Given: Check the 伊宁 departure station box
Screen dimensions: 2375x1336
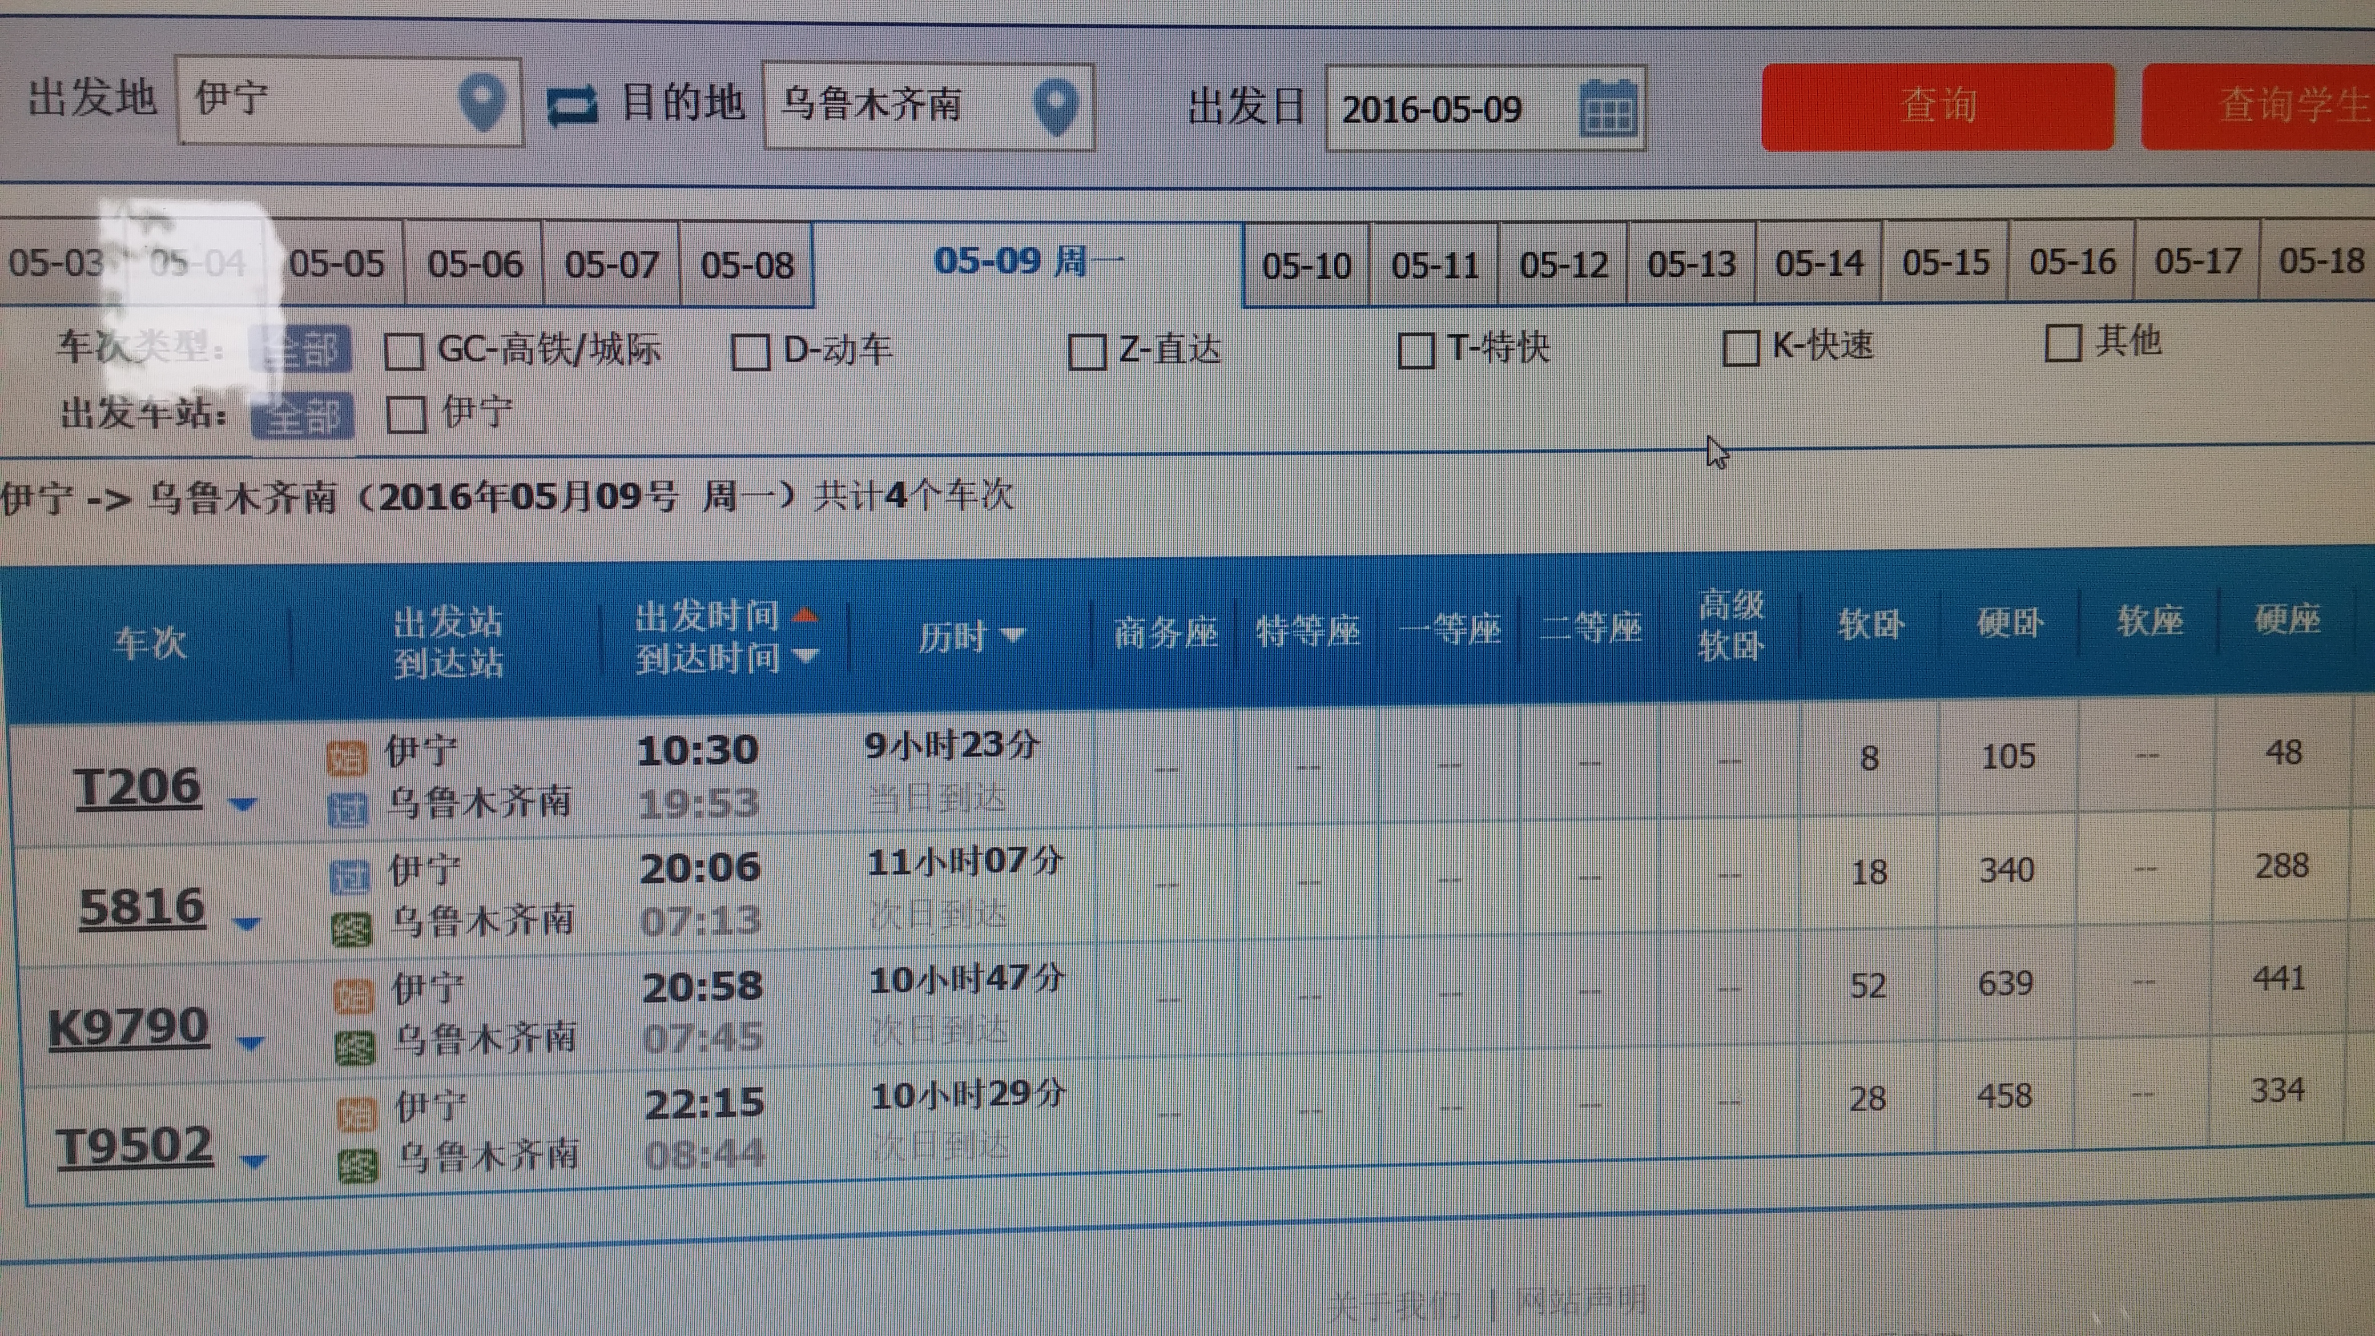Looking at the screenshot, I should point(406,414).
